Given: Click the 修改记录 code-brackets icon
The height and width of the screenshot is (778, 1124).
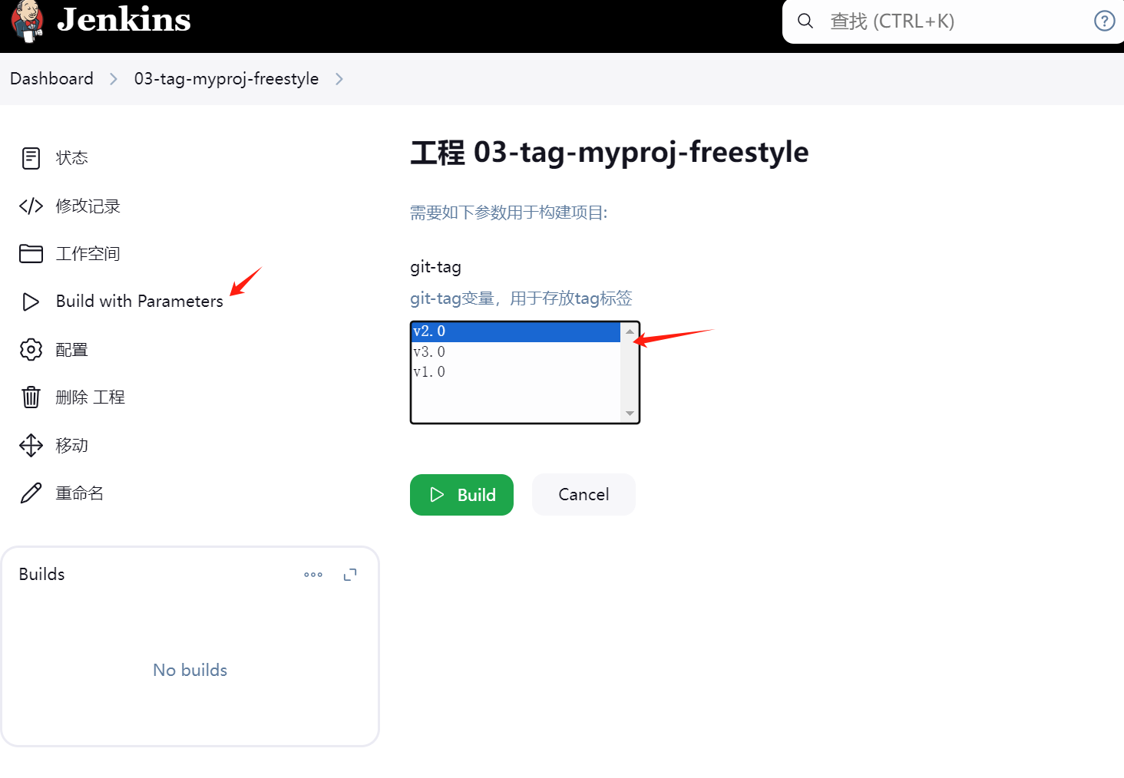Looking at the screenshot, I should coord(31,206).
